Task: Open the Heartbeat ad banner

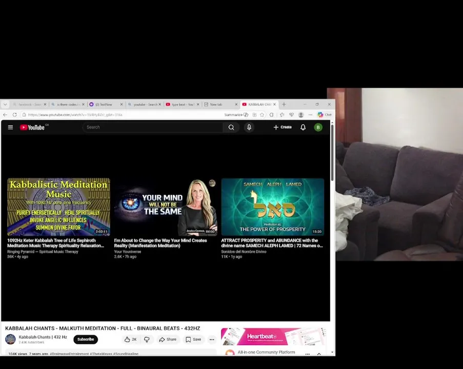Action: (x=273, y=337)
